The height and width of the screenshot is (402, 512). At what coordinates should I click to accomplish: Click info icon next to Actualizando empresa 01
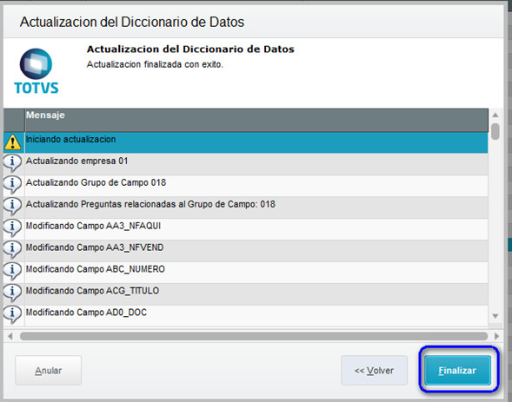[x=12, y=163]
